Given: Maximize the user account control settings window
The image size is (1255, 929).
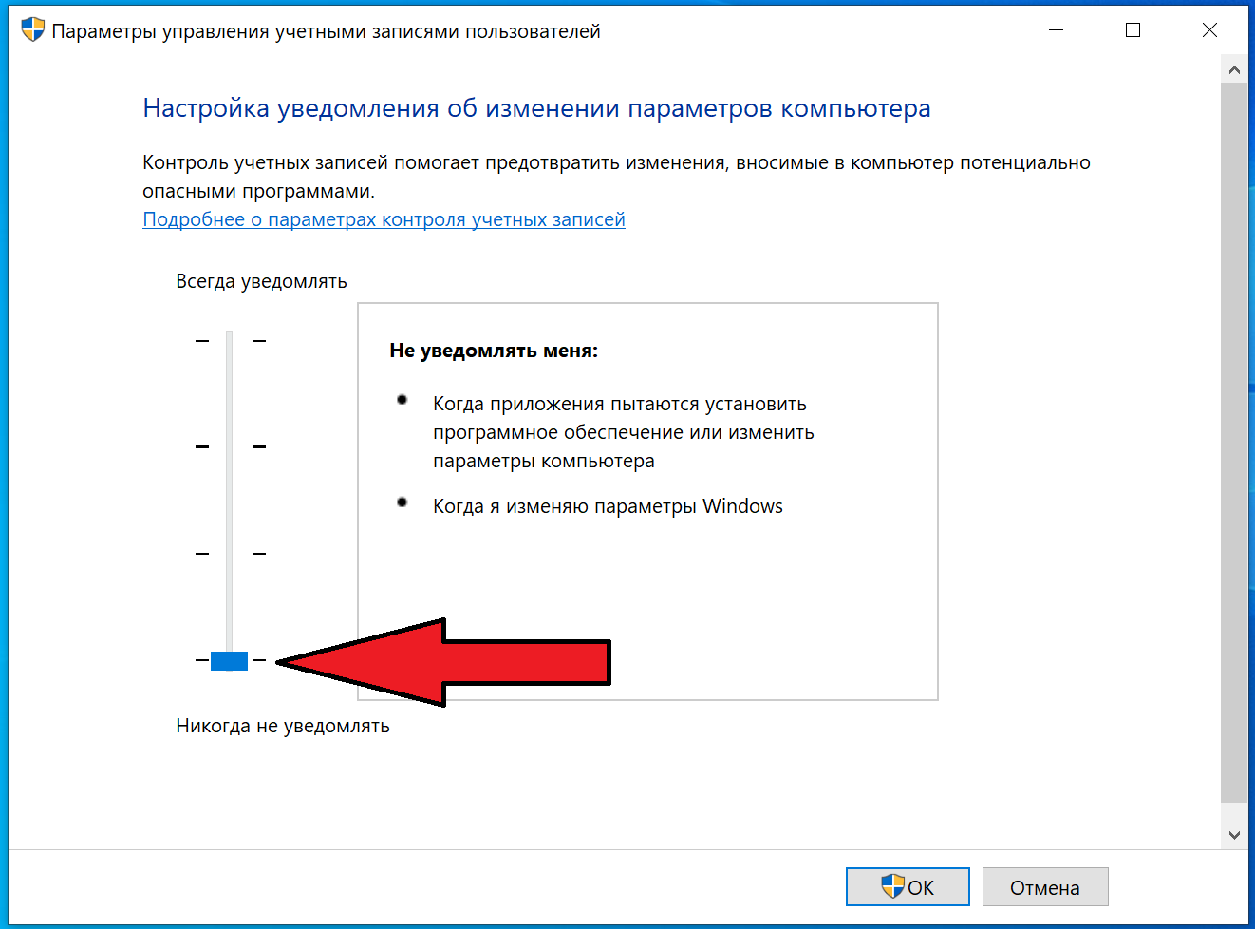Looking at the screenshot, I should (1133, 30).
